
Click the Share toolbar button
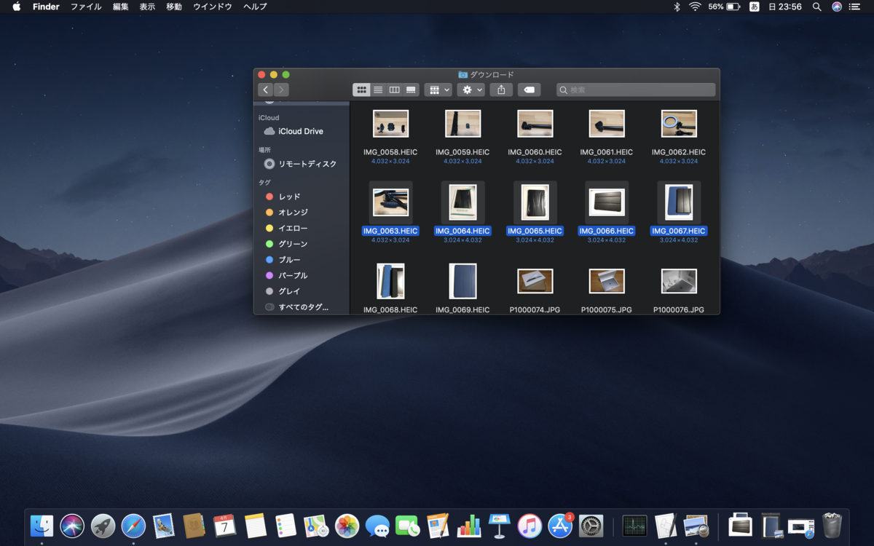click(x=501, y=90)
